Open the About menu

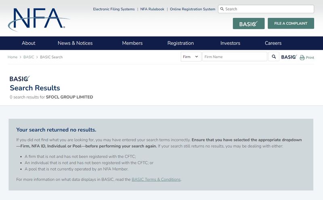pos(28,43)
